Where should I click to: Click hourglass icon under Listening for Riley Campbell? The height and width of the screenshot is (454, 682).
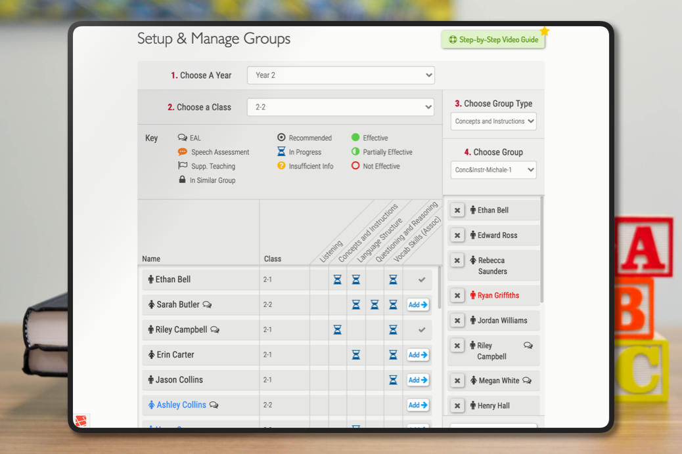(337, 330)
